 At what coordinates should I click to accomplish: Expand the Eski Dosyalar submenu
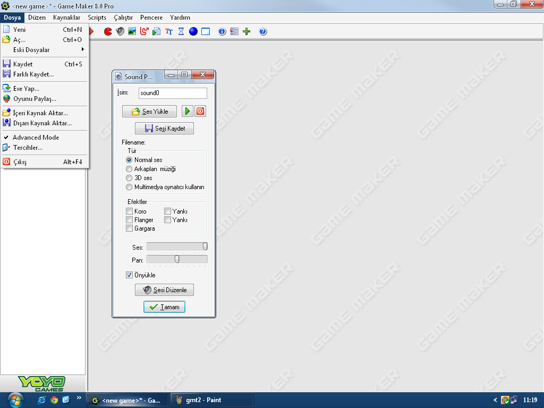point(45,49)
